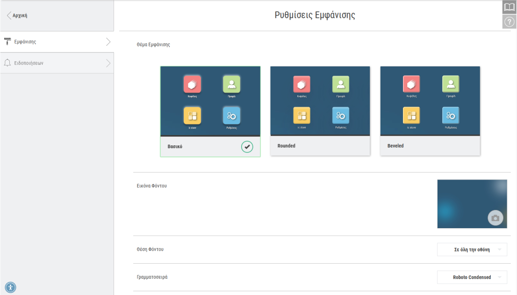Open the Roboto Condensed font dropdown

tap(472, 277)
